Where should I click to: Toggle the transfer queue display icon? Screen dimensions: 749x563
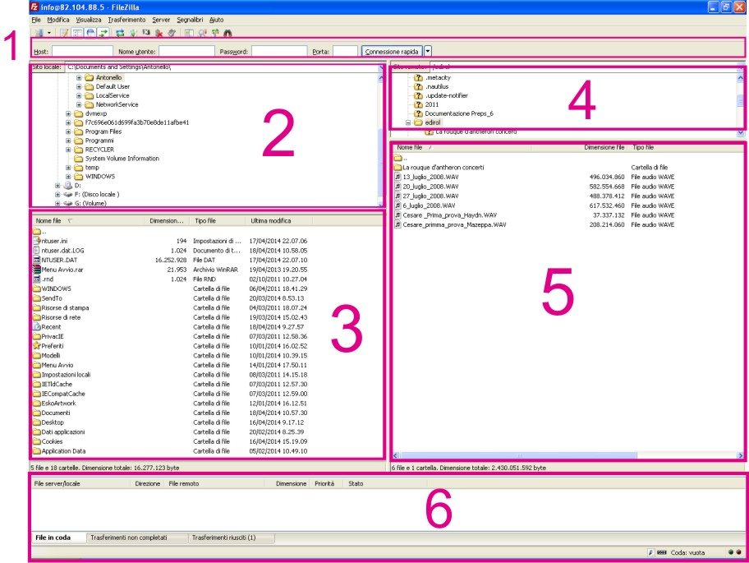pos(103,32)
